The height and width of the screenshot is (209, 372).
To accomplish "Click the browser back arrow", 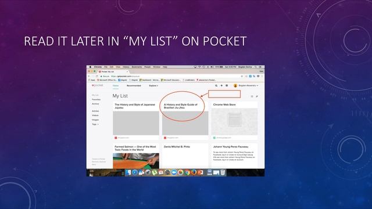I will tap(89, 76).
